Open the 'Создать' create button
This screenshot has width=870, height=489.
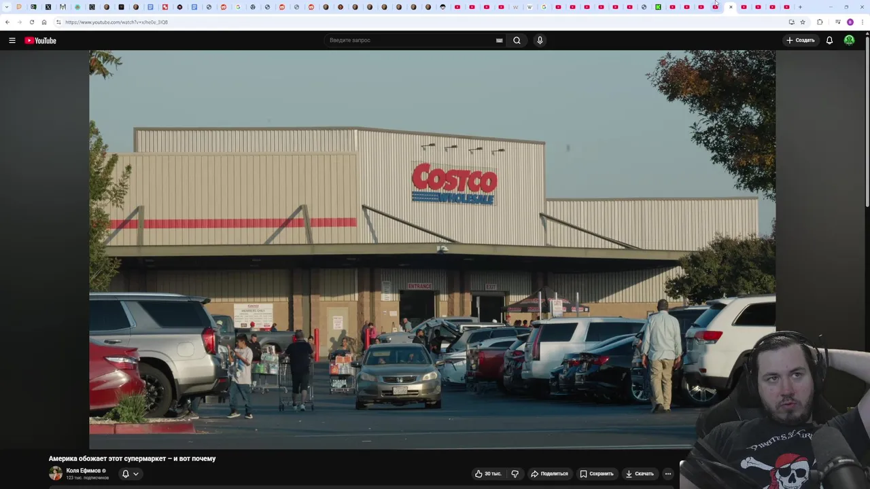(801, 40)
